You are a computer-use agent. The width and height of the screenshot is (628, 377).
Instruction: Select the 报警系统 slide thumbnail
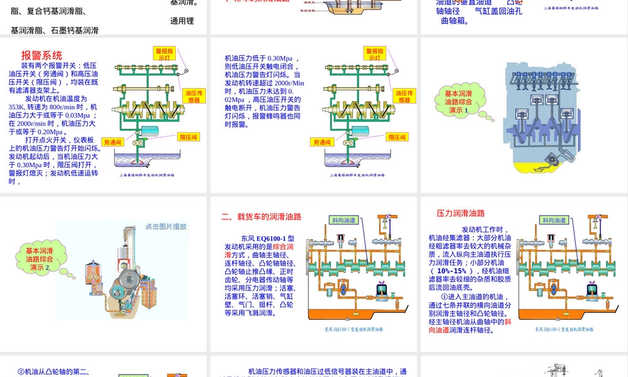[104, 116]
